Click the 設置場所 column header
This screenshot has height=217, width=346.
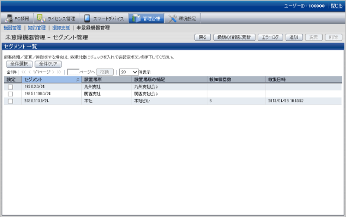(x=107, y=80)
